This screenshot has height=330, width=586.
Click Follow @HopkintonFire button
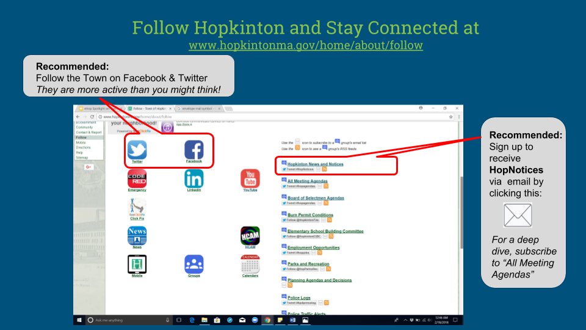(300, 220)
